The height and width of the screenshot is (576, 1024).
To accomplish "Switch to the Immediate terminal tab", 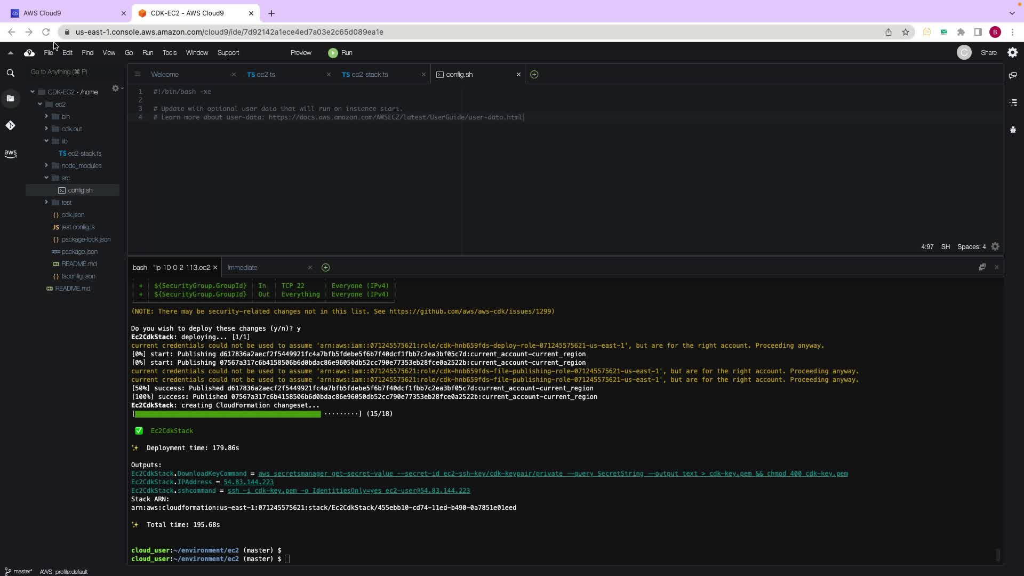I will coord(242,268).
